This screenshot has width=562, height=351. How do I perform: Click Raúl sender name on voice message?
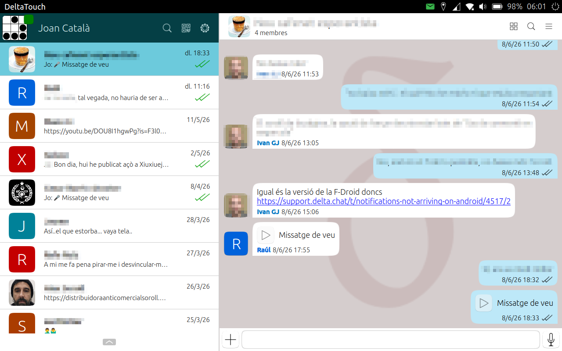264,250
